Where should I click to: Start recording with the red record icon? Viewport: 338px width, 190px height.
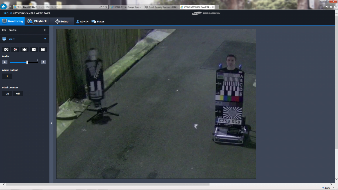(15, 50)
